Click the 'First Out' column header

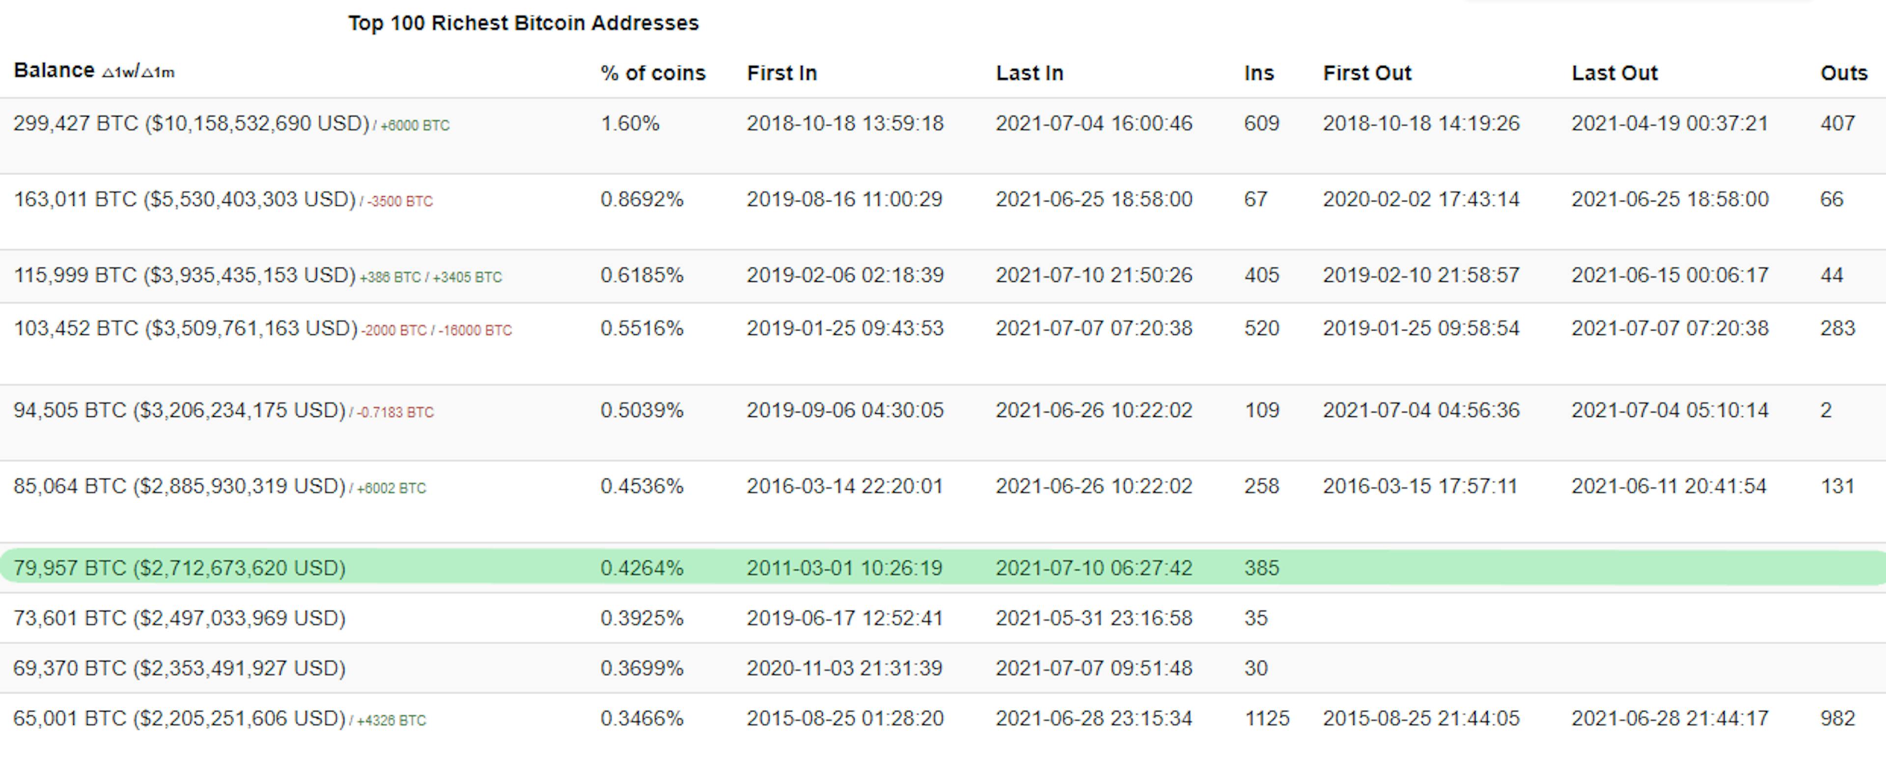(x=1367, y=73)
